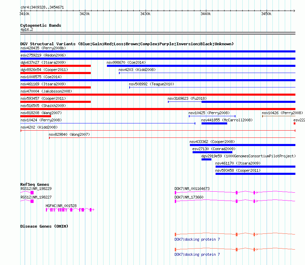This screenshot has height=265, width=305.
Task: Select variant nsv428435 (Perry2008b)
Action: 158,51
